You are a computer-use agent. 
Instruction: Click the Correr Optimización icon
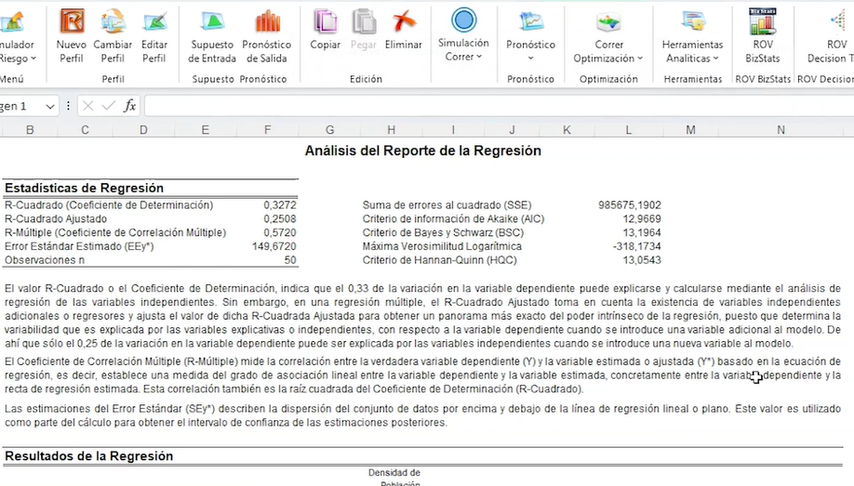(x=608, y=21)
